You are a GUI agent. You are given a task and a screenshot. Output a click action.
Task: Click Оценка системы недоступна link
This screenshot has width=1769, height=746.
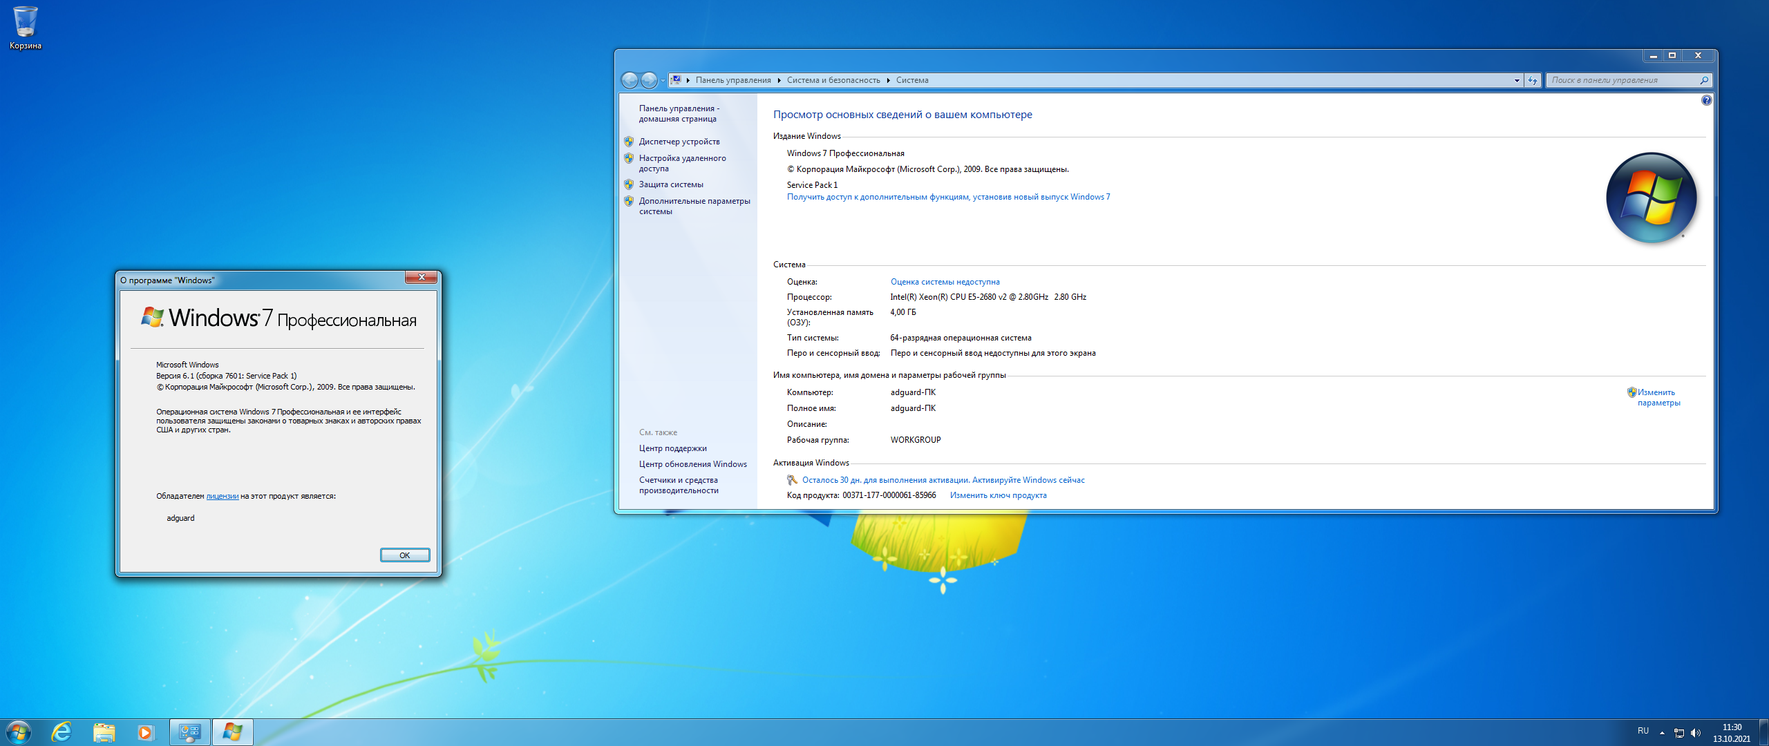pos(945,282)
